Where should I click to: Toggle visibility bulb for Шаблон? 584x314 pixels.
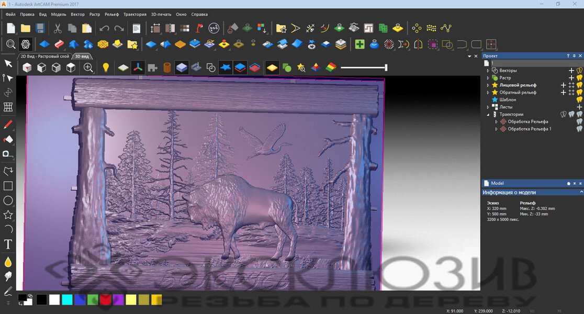[579, 99]
